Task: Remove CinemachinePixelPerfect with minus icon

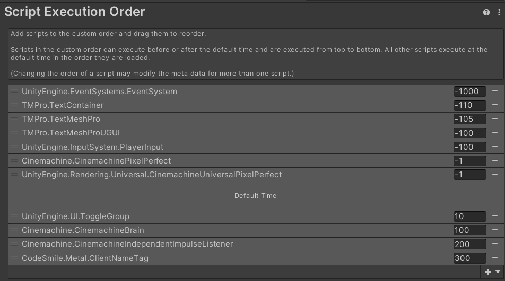Action: coord(495,161)
